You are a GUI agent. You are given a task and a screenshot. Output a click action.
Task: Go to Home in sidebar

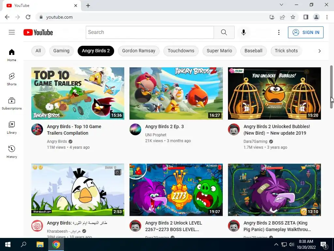12,55
